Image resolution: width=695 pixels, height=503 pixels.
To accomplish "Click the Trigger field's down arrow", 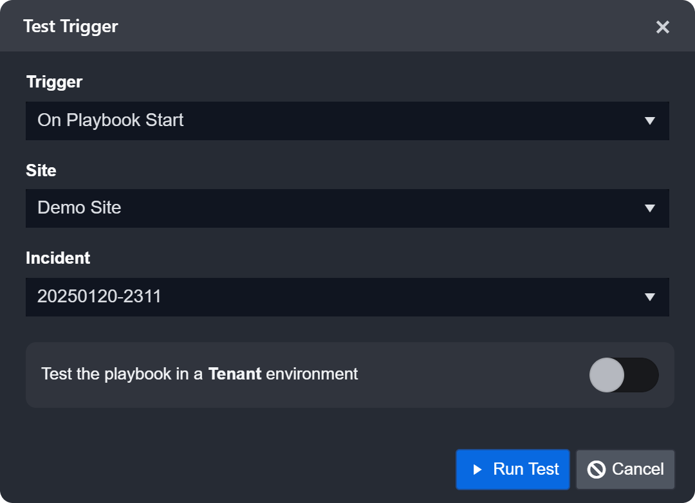I will pyautogui.click(x=649, y=121).
